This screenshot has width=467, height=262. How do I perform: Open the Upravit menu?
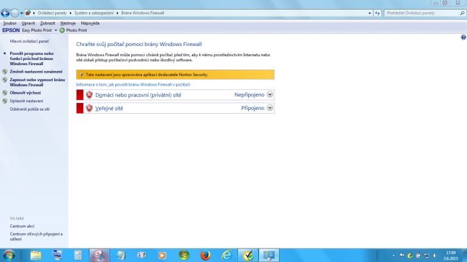click(28, 23)
